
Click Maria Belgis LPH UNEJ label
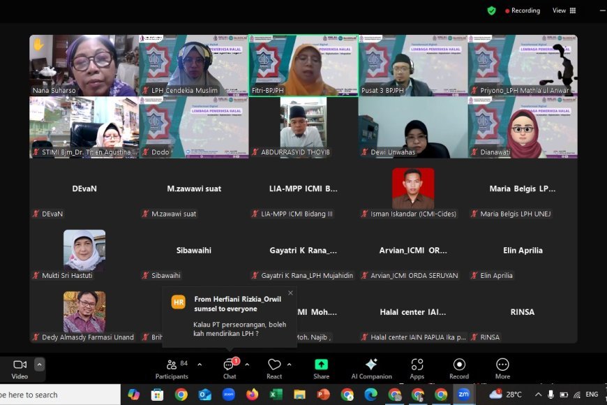tap(516, 214)
